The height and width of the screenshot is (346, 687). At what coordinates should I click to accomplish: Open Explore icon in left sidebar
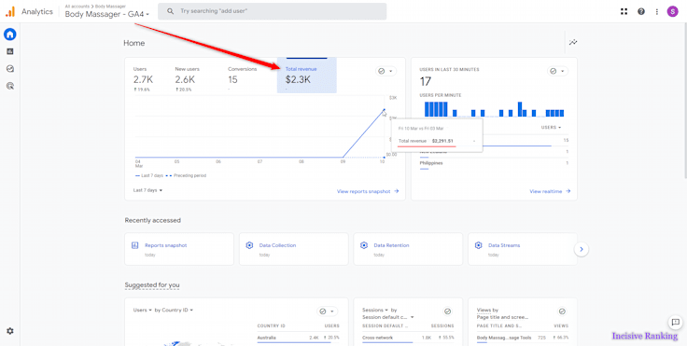coord(10,69)
